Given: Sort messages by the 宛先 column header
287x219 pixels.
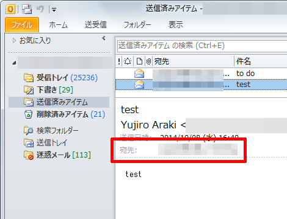Looking at the screenshot, I should [193, 61].
